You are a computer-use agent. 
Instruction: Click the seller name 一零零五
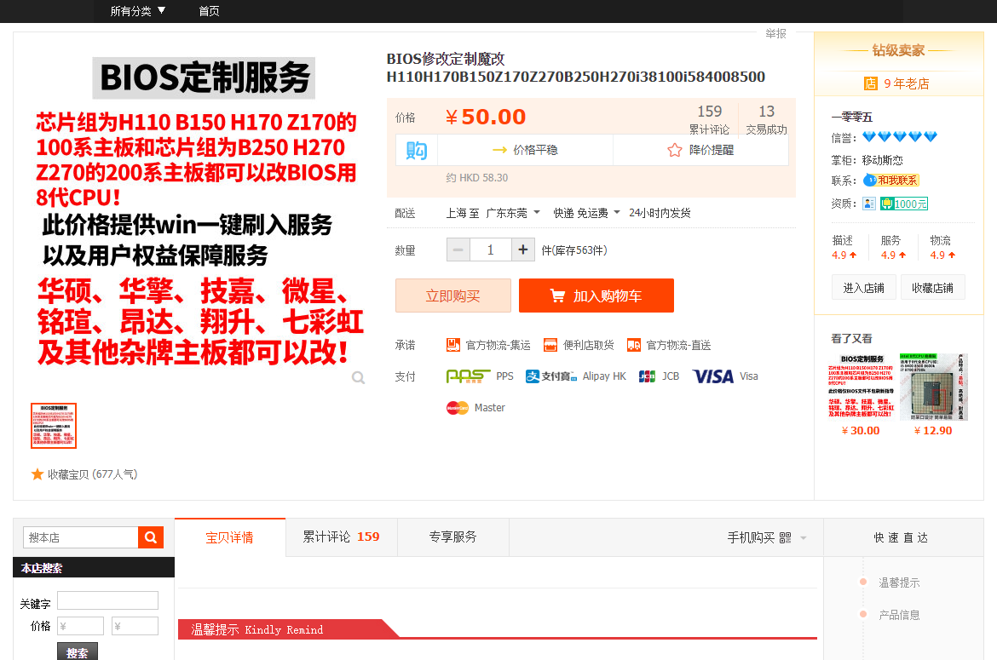pos(852,117)
